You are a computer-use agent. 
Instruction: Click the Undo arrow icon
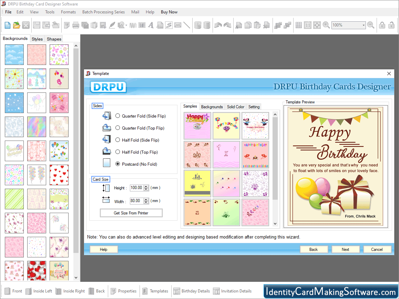point(218,25)
